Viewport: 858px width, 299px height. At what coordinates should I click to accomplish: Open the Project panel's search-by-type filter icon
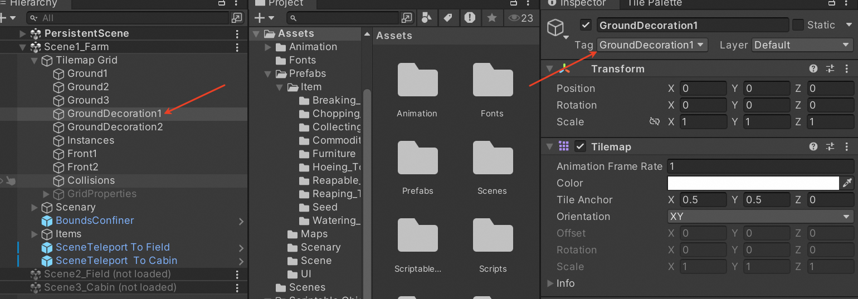427,18
